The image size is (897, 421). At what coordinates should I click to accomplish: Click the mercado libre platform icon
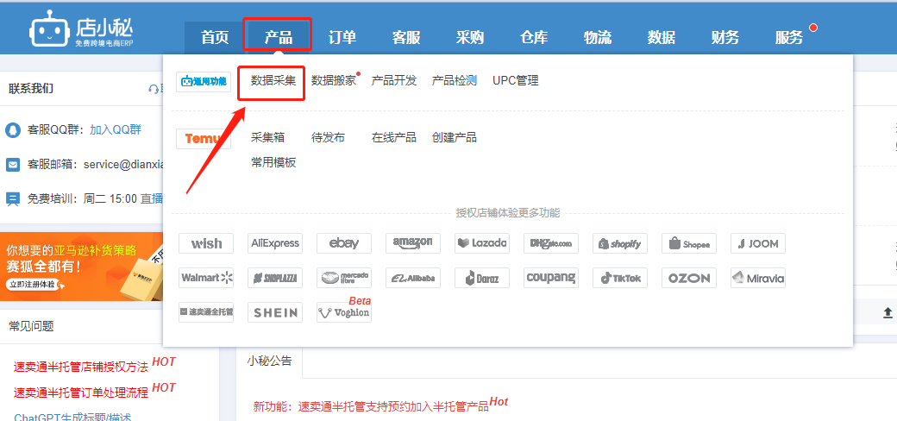click(x=344, y=278)
